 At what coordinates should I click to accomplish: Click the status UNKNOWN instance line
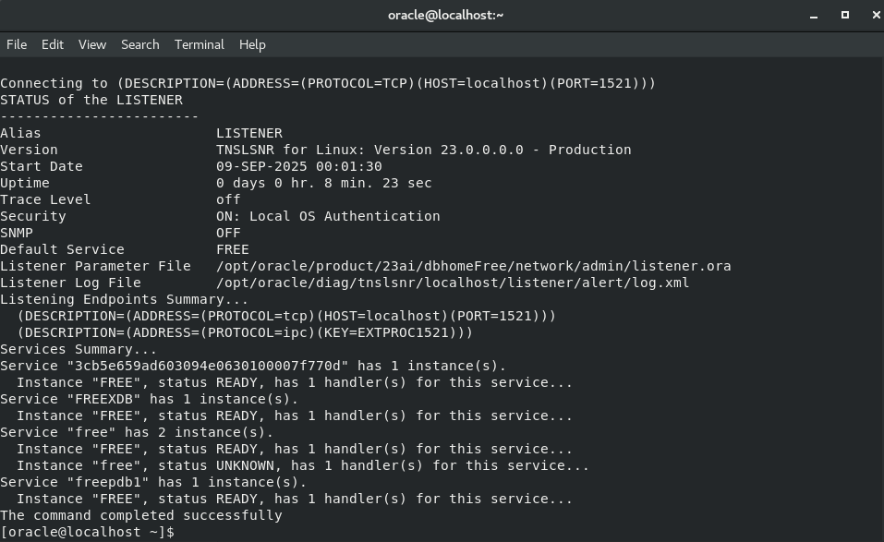tap(303, 465)
